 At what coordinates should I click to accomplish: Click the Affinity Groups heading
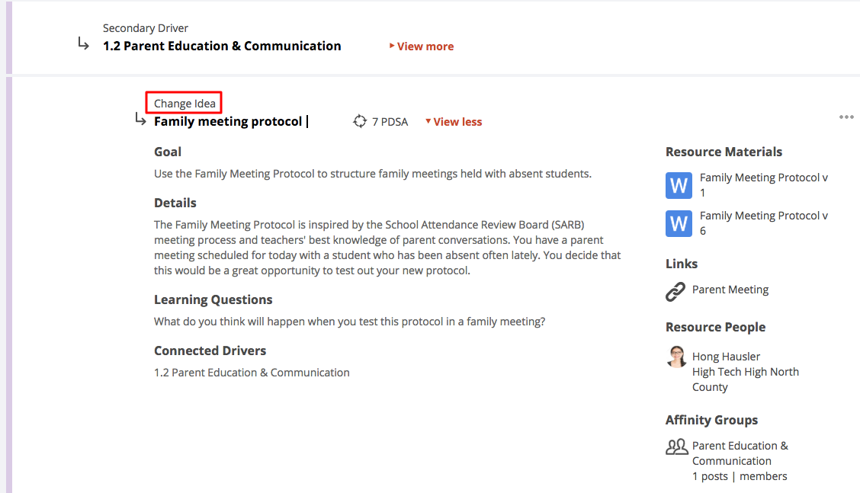[711, 420]
